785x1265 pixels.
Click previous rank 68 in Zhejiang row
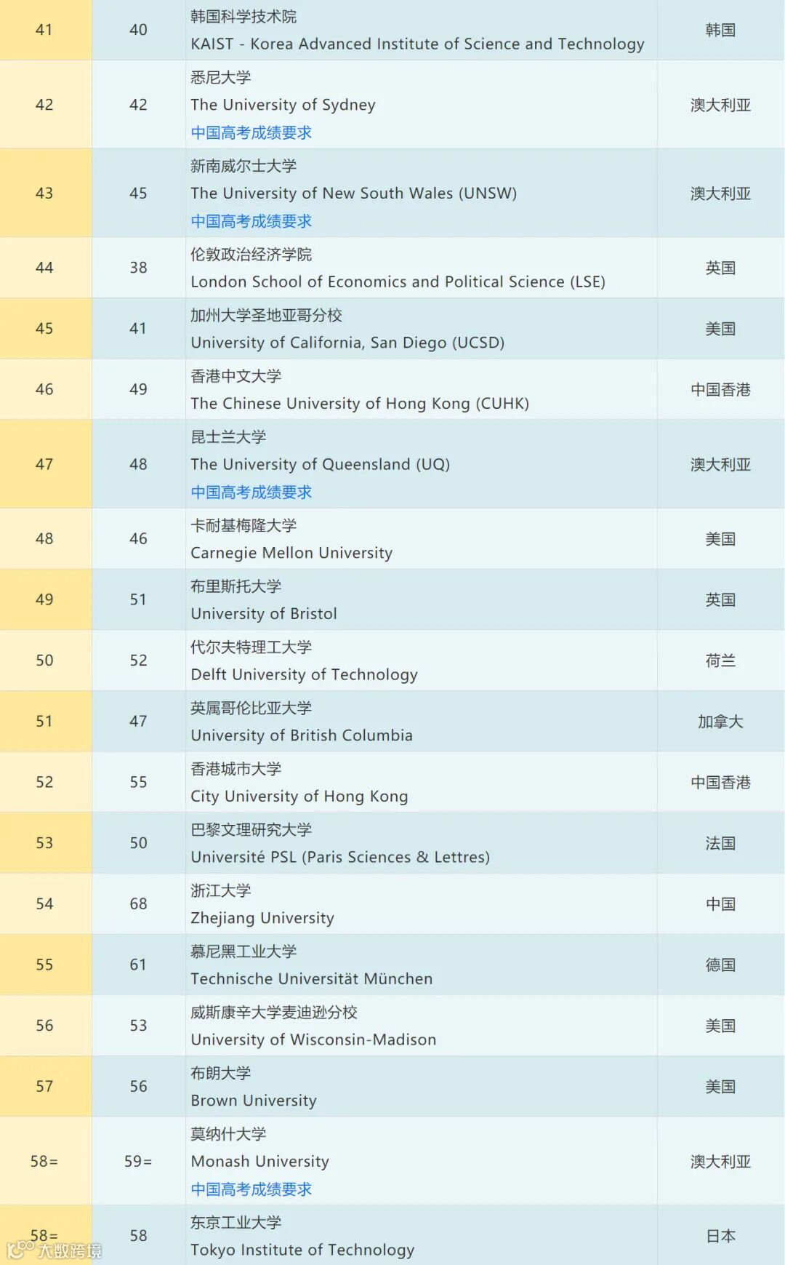coord(138,904)
